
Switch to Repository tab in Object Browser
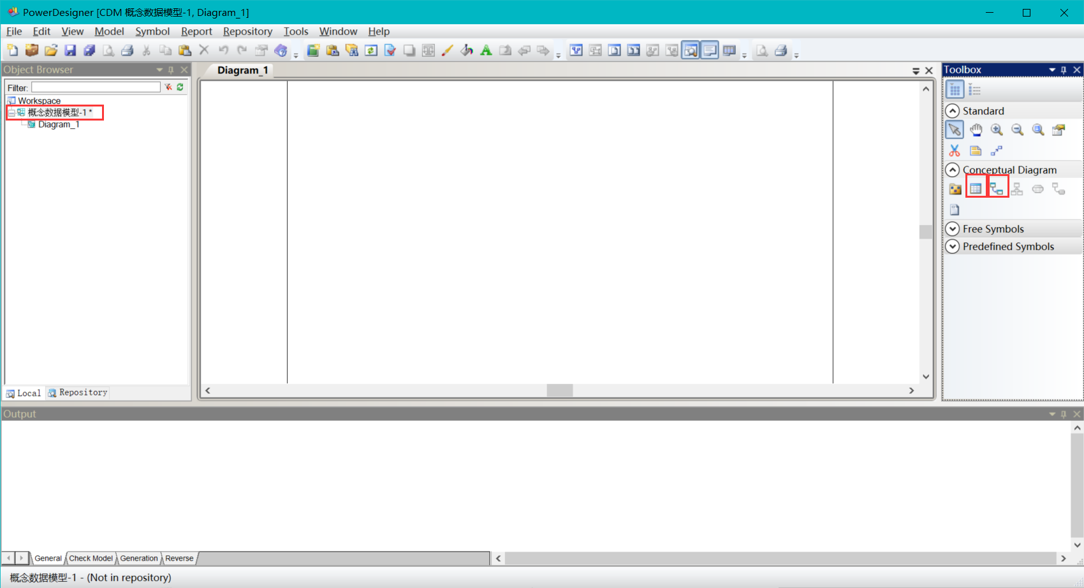pos(78,393)
